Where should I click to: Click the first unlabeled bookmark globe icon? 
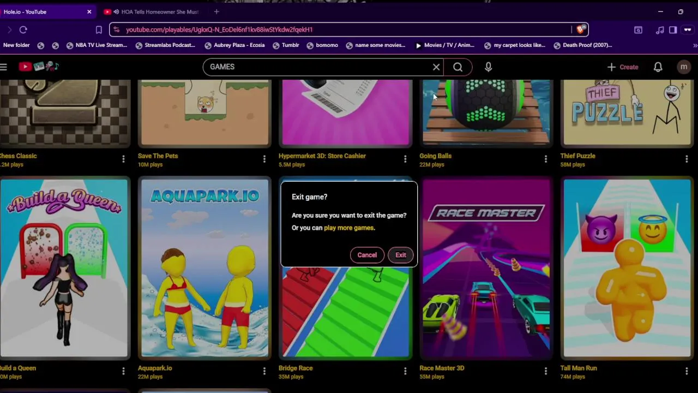[41, 45]
